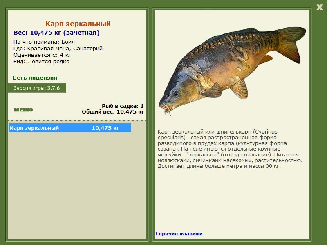
Task: Click the fish description paragraph text
Action: point(229,149)
